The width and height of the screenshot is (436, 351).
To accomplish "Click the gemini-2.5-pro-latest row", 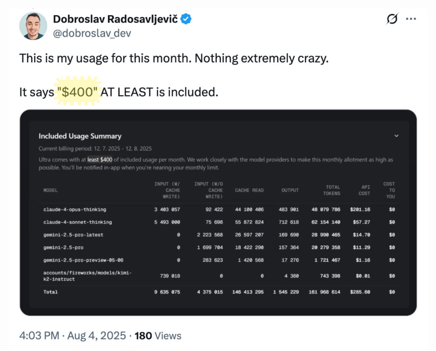I will tap(219, 234).
